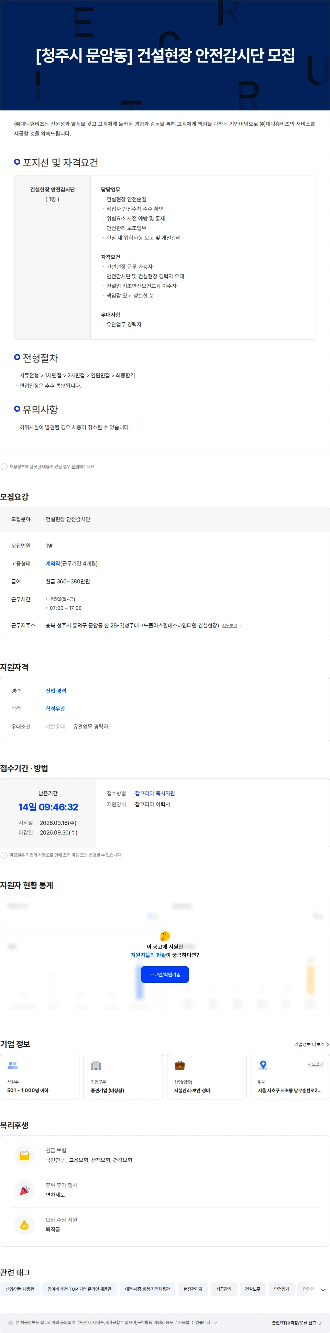
Task: Click the arrow next to 근무지주소 지도보기
Action: tap(242, 626)
